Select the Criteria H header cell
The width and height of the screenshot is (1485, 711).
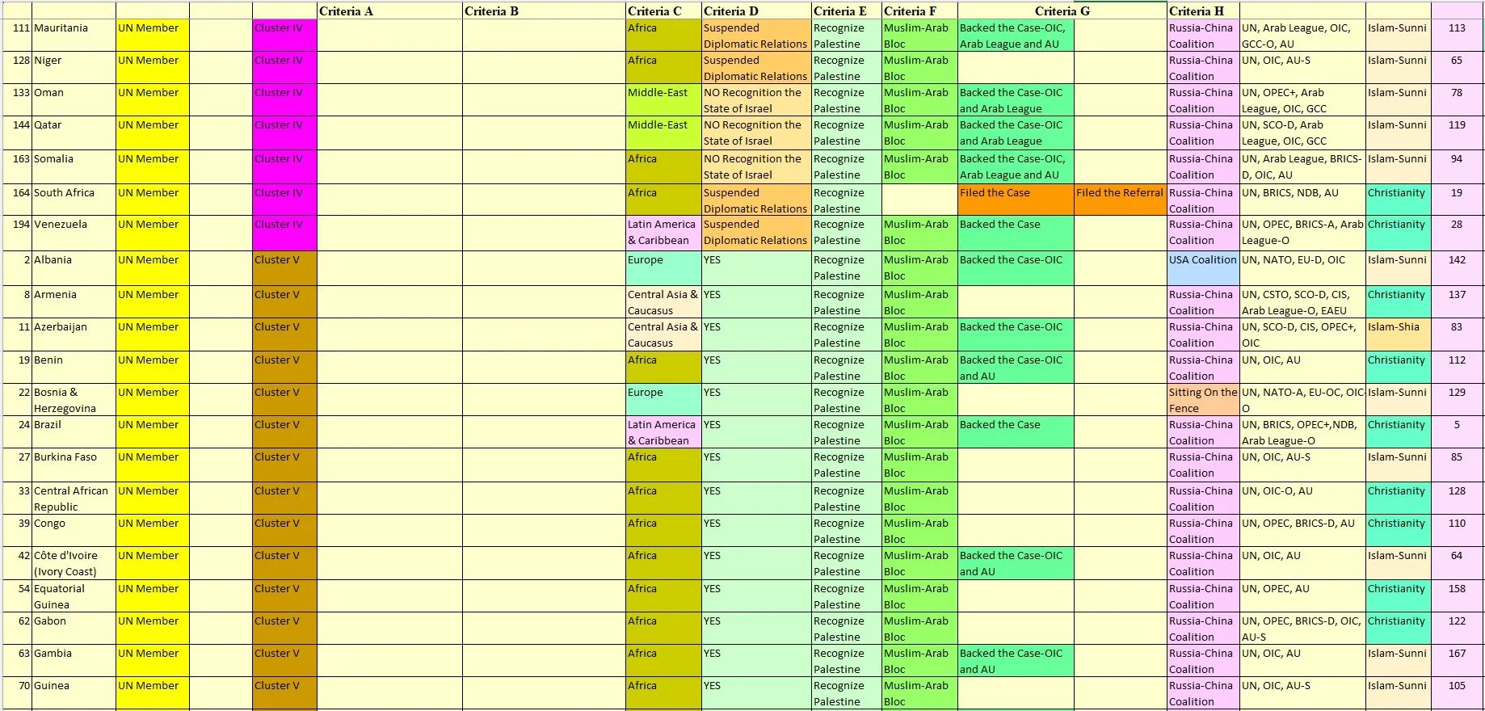point(1203,11)
